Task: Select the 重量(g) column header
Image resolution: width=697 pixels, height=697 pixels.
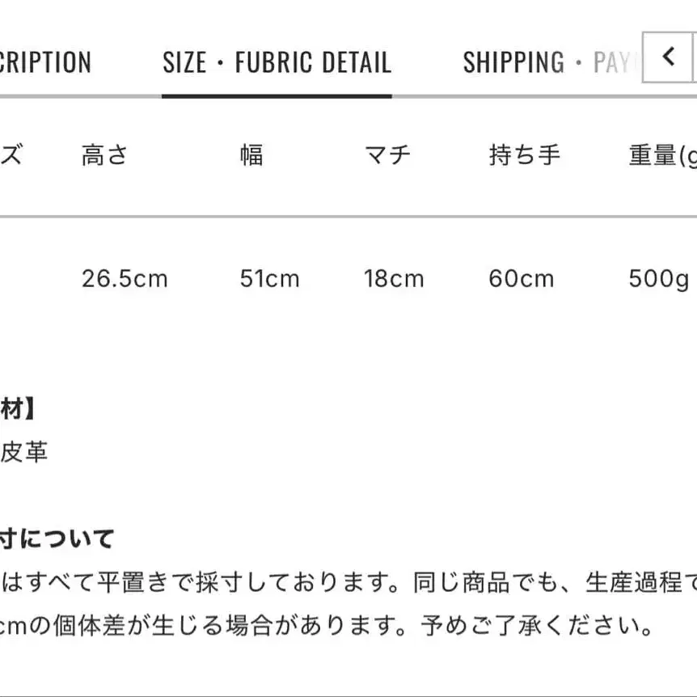Action: (661, 155)
